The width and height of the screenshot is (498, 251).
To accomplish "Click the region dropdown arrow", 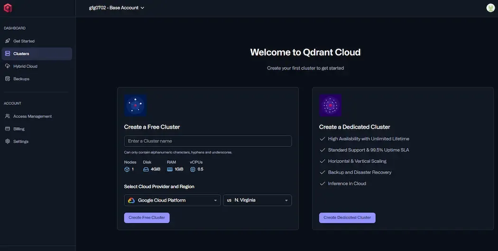I will pos(286,200).
